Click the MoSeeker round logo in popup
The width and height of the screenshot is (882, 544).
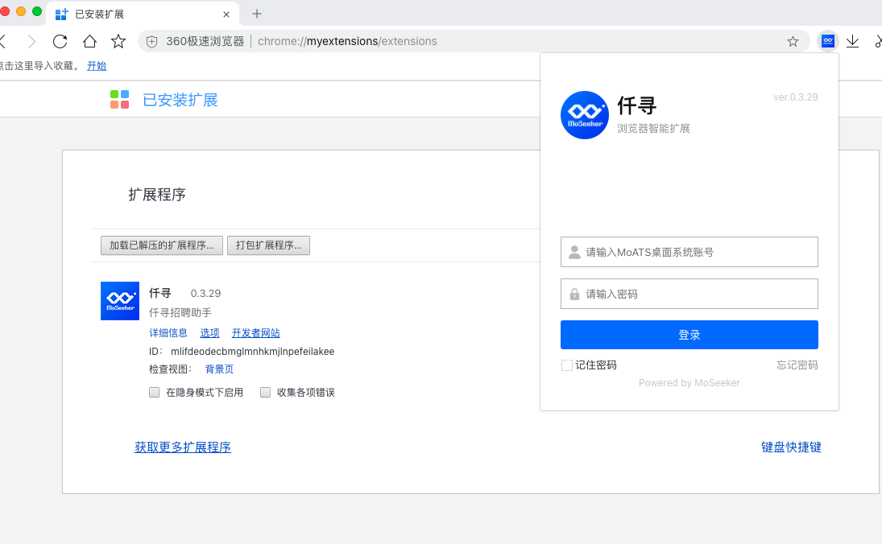[585, 114]
